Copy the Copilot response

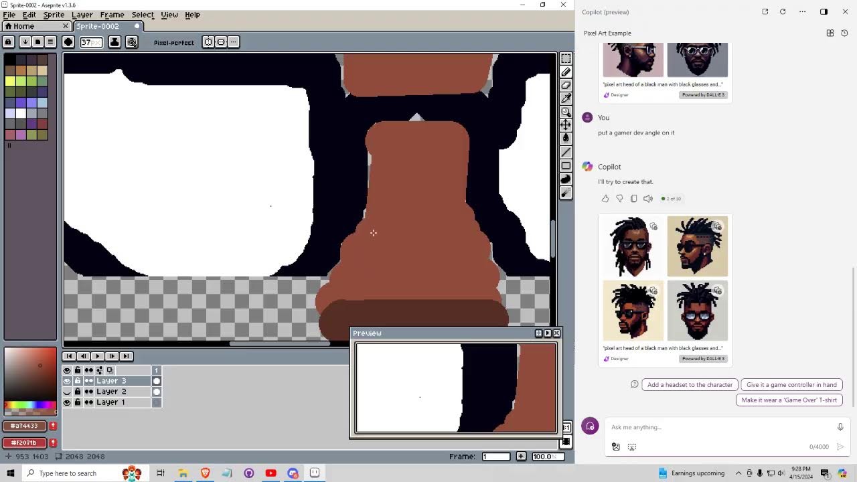pos(633,199)
